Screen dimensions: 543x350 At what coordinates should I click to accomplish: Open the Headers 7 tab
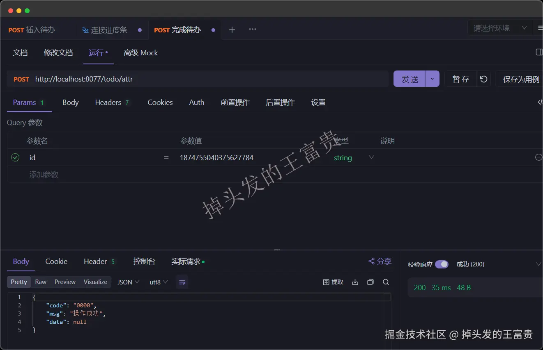point(112,102)
